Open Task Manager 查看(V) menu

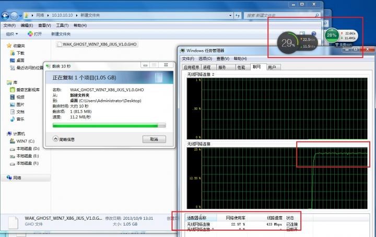click(x=223, y=58)
